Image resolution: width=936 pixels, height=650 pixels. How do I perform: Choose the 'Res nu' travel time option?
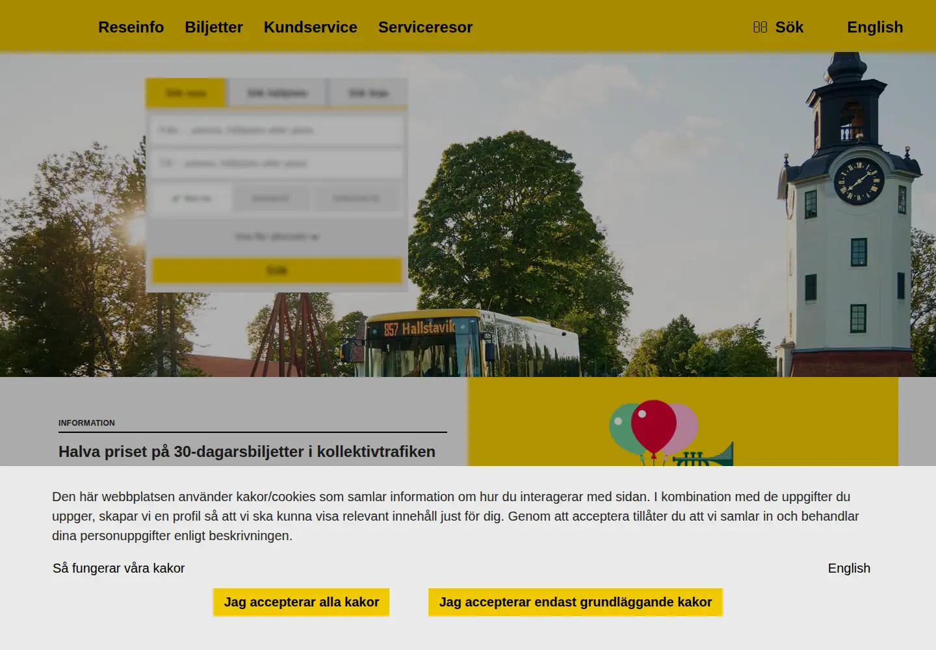(x=191, y=198)
